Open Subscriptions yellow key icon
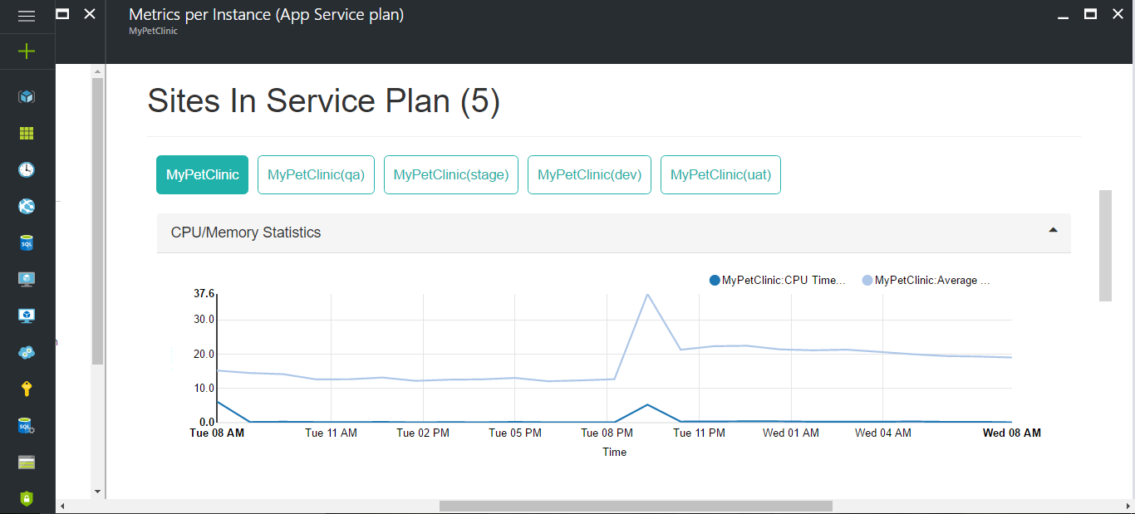 [x=27, y=389]
